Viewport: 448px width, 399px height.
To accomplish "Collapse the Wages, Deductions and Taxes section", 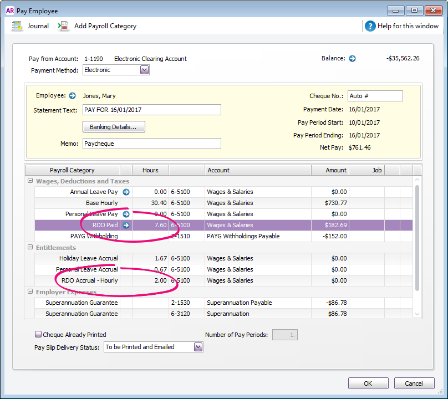I will [29, 181].
